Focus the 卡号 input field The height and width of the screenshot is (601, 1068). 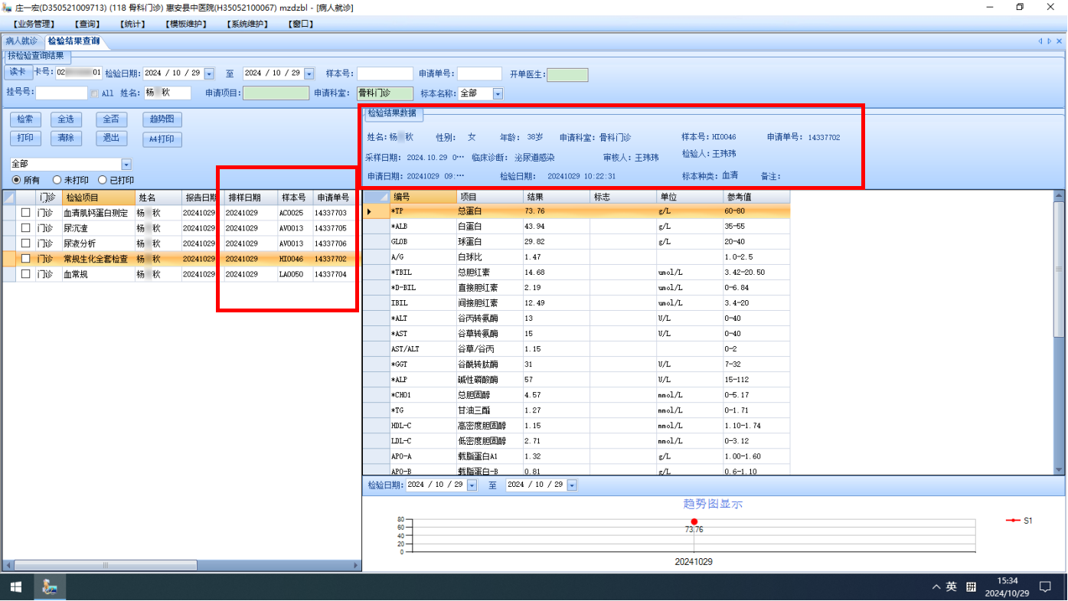pos(78,73)
